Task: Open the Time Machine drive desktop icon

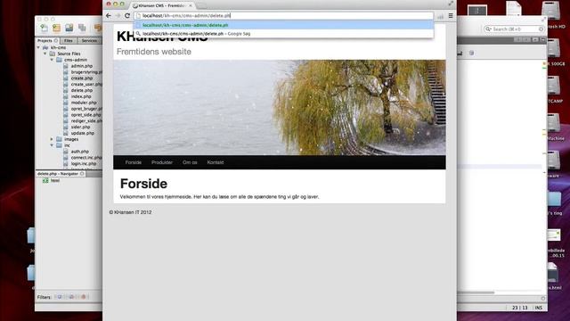Action: pyautogui.click(x=553, y=123)
